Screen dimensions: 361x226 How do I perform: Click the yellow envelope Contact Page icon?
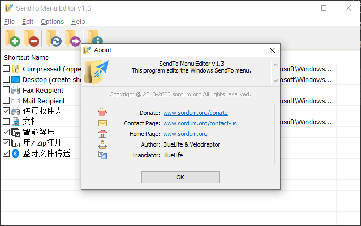coord(102,123)
